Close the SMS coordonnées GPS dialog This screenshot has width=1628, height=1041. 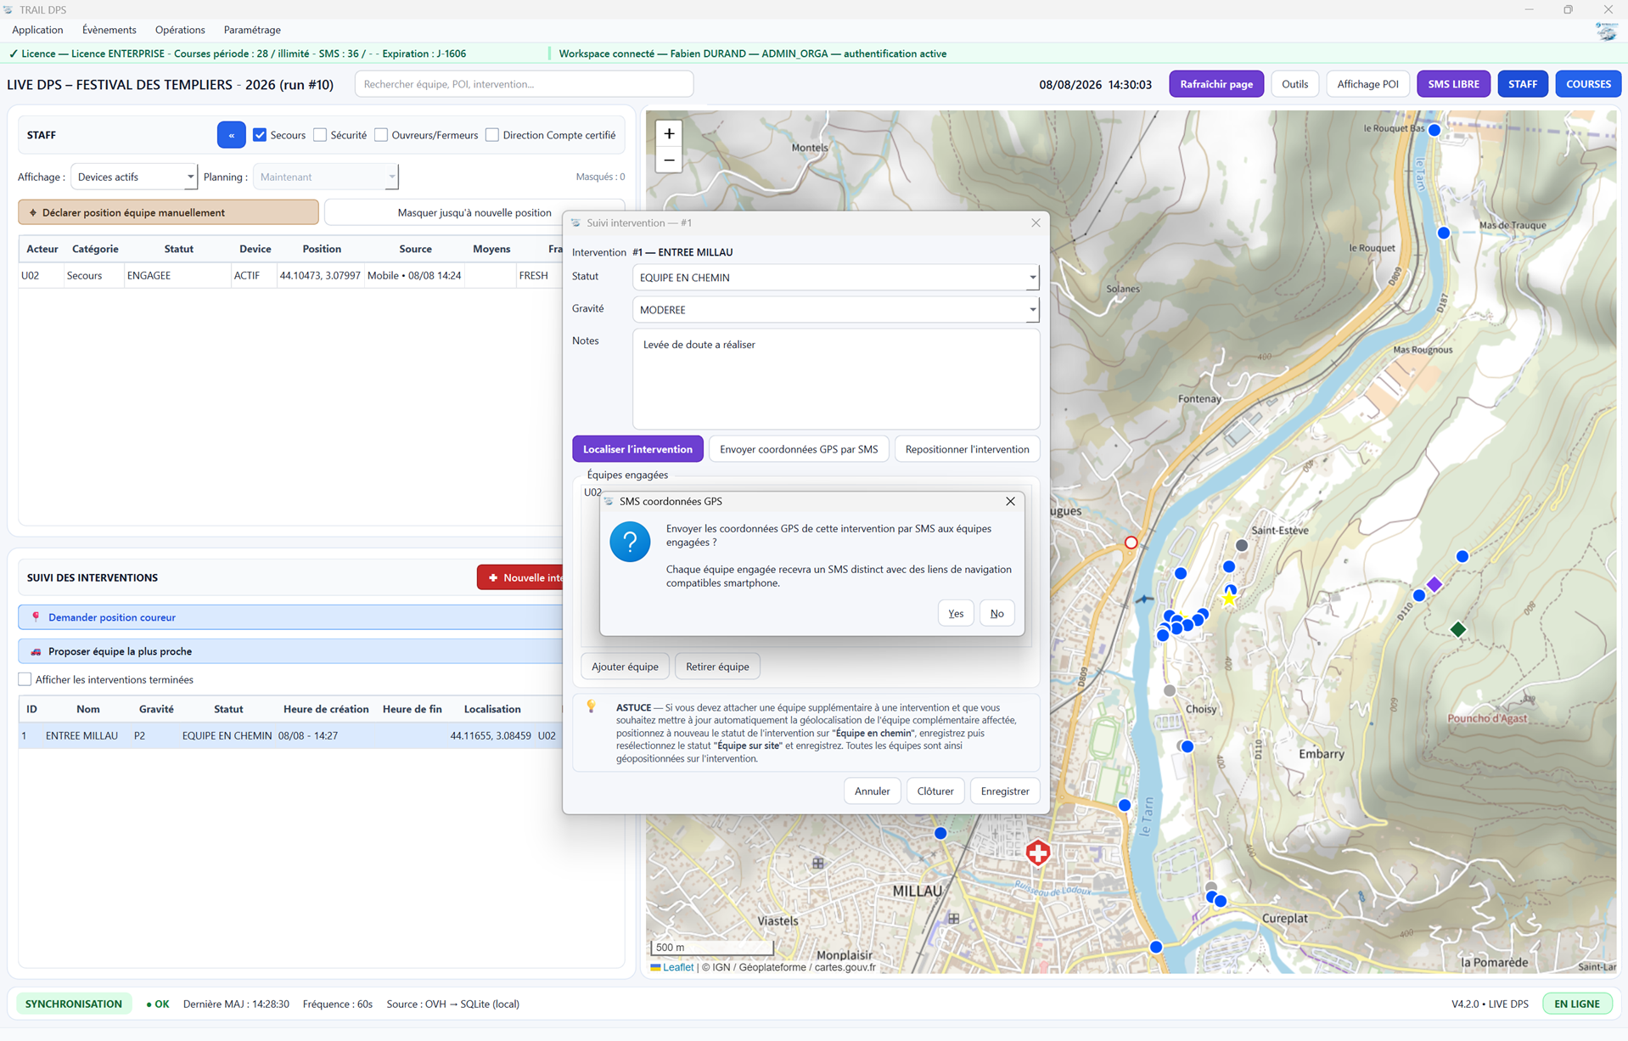tap(1010, 501)
